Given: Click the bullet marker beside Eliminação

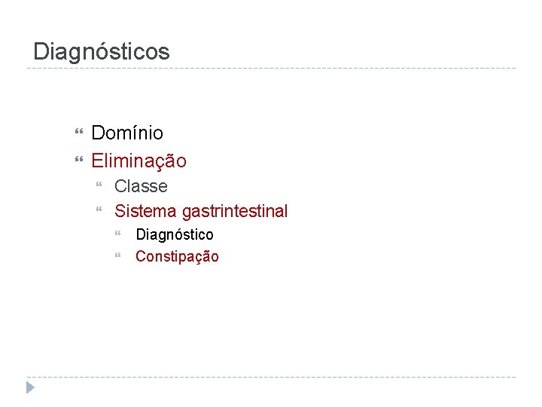Looking at the screenshot, I should 80,161.
